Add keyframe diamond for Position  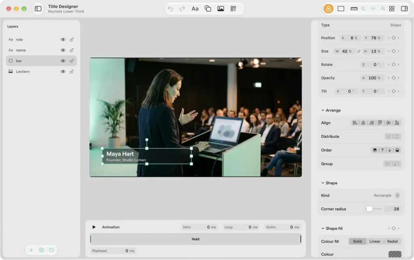pos(393,38)
